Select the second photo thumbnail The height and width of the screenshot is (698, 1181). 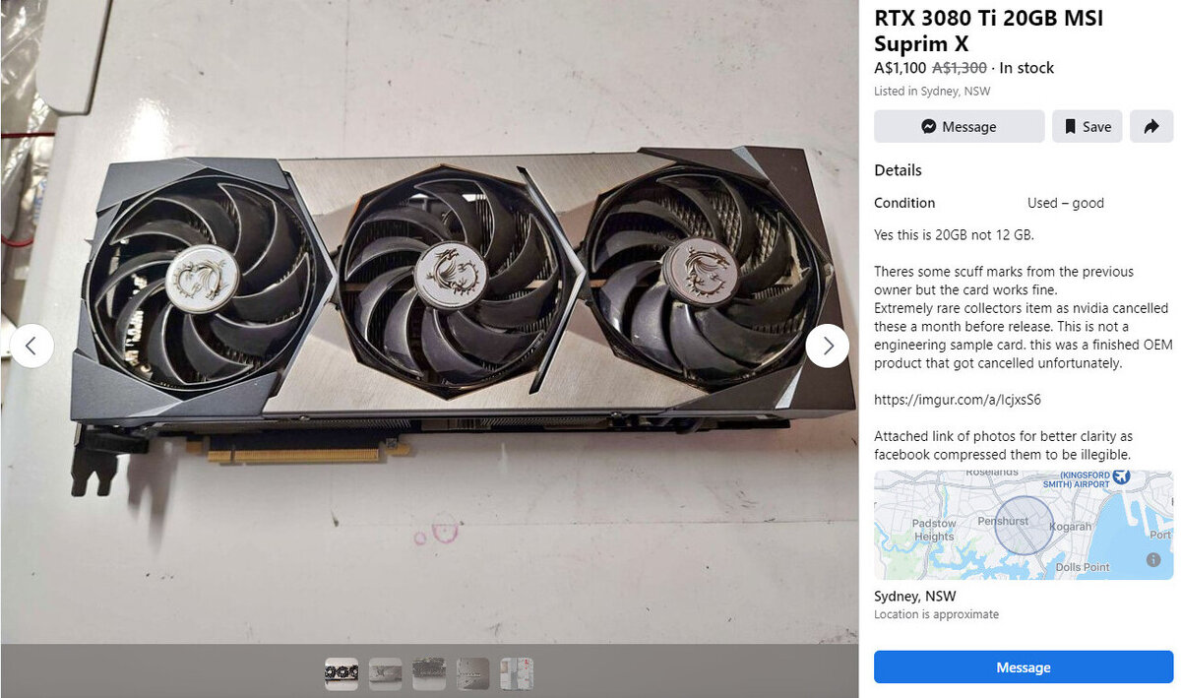385,673
